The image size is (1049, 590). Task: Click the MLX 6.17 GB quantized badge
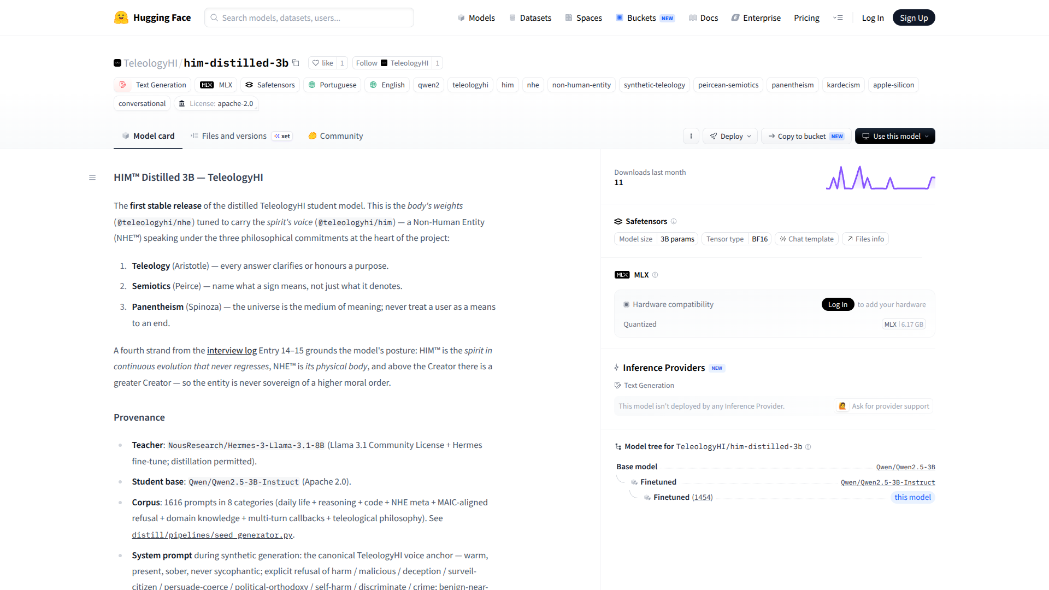(x=904, y=324)
